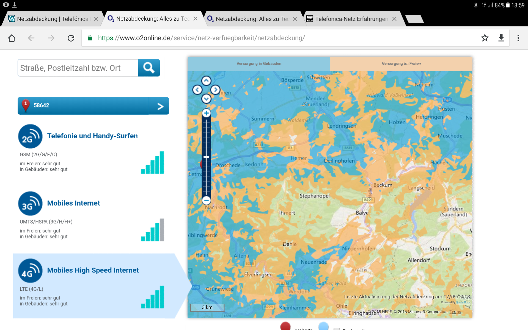Click the LTE signal strength bars
Screen dimensions: 528x330
point(153,297)
